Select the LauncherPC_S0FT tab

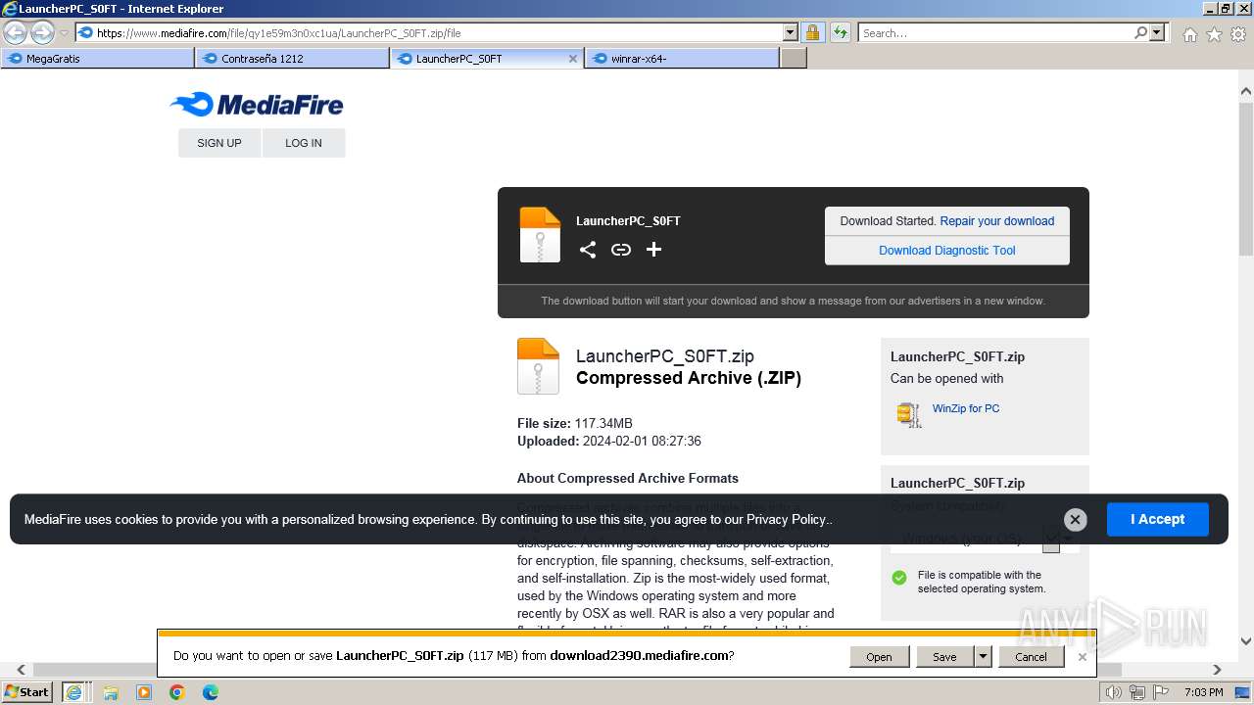[x=487, y=59]
